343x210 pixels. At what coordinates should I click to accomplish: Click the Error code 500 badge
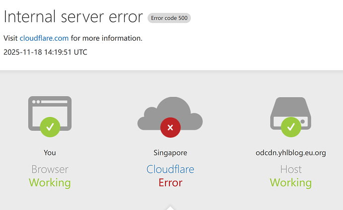pyautogui.click(x=169, y=18)
